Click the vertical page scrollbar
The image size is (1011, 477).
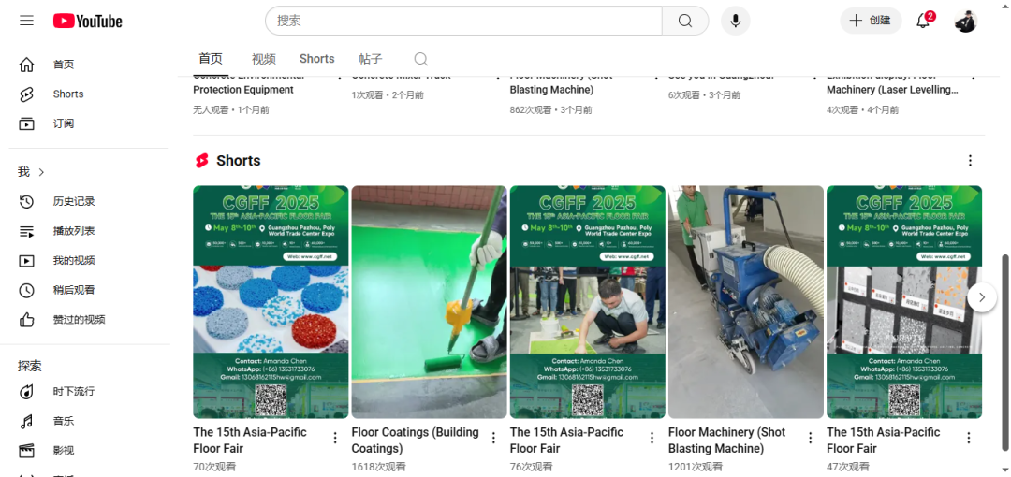click(x=1004, y=353)
